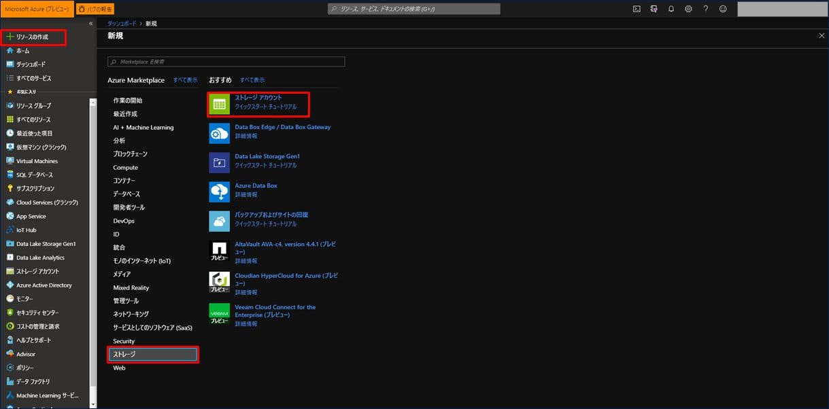Open the settings gear icon
Screen dimensions: 829x409
688,9
